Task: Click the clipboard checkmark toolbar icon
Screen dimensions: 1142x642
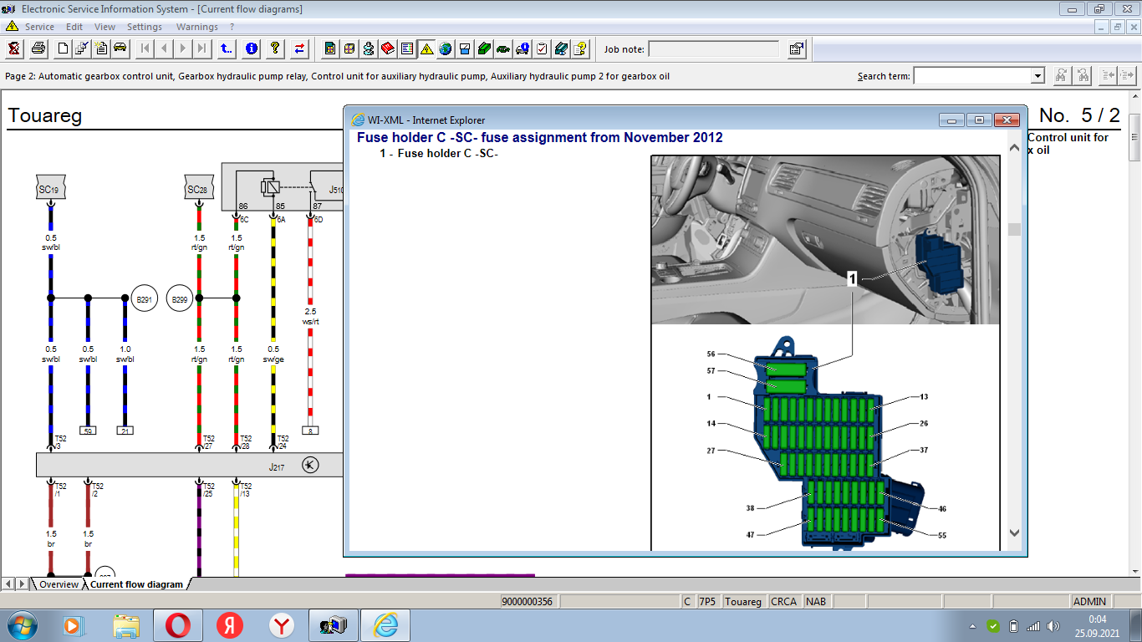Action: point(542,48)
